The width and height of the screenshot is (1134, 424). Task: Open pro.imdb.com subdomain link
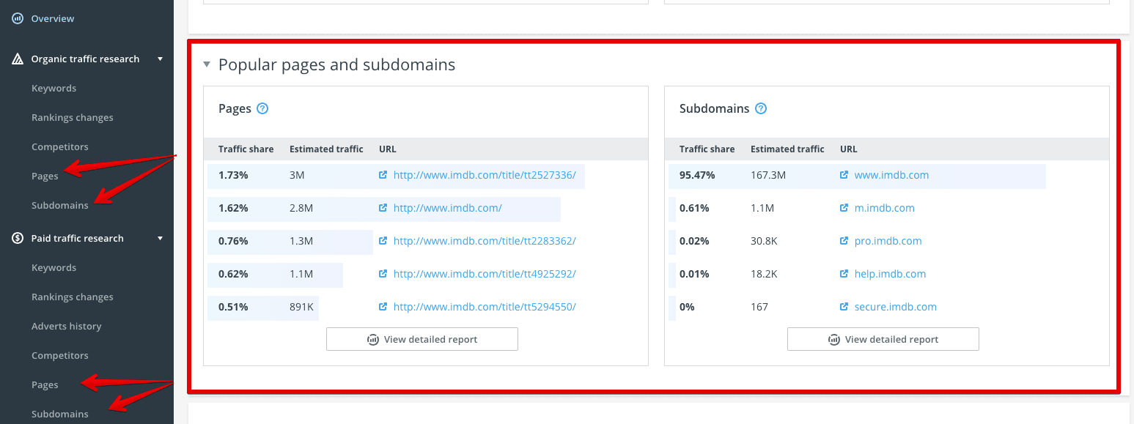coord(888,241)
